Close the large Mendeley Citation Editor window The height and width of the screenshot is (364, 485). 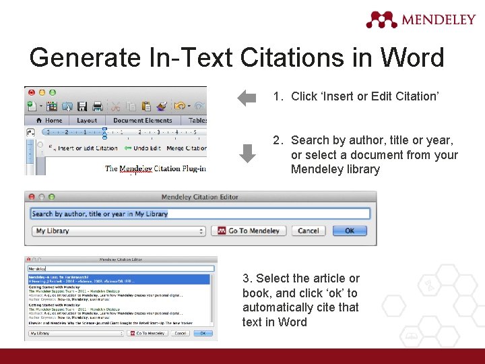(x=32, y=197)
